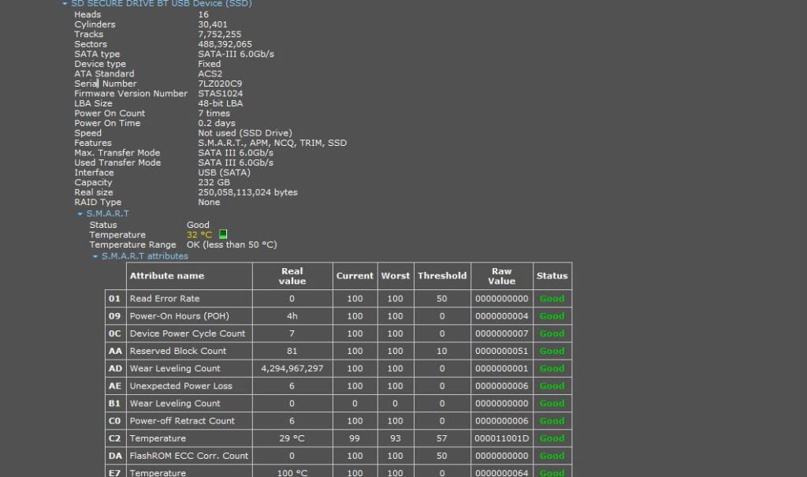Image resolution: width=807 pixels, height=477 pixels.
Task: Click the Power-off Retract Count attribute
Action: click(x=182, y=421)
